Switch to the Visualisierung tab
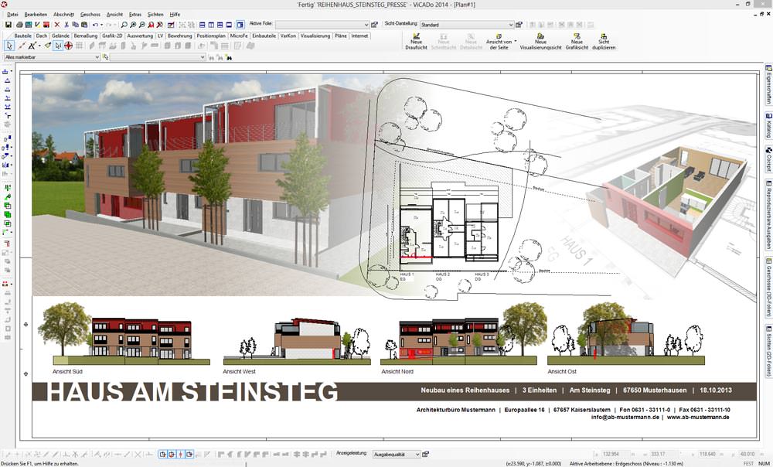The width and height of the screenshot is (773, 467). [x=315, y=36]
